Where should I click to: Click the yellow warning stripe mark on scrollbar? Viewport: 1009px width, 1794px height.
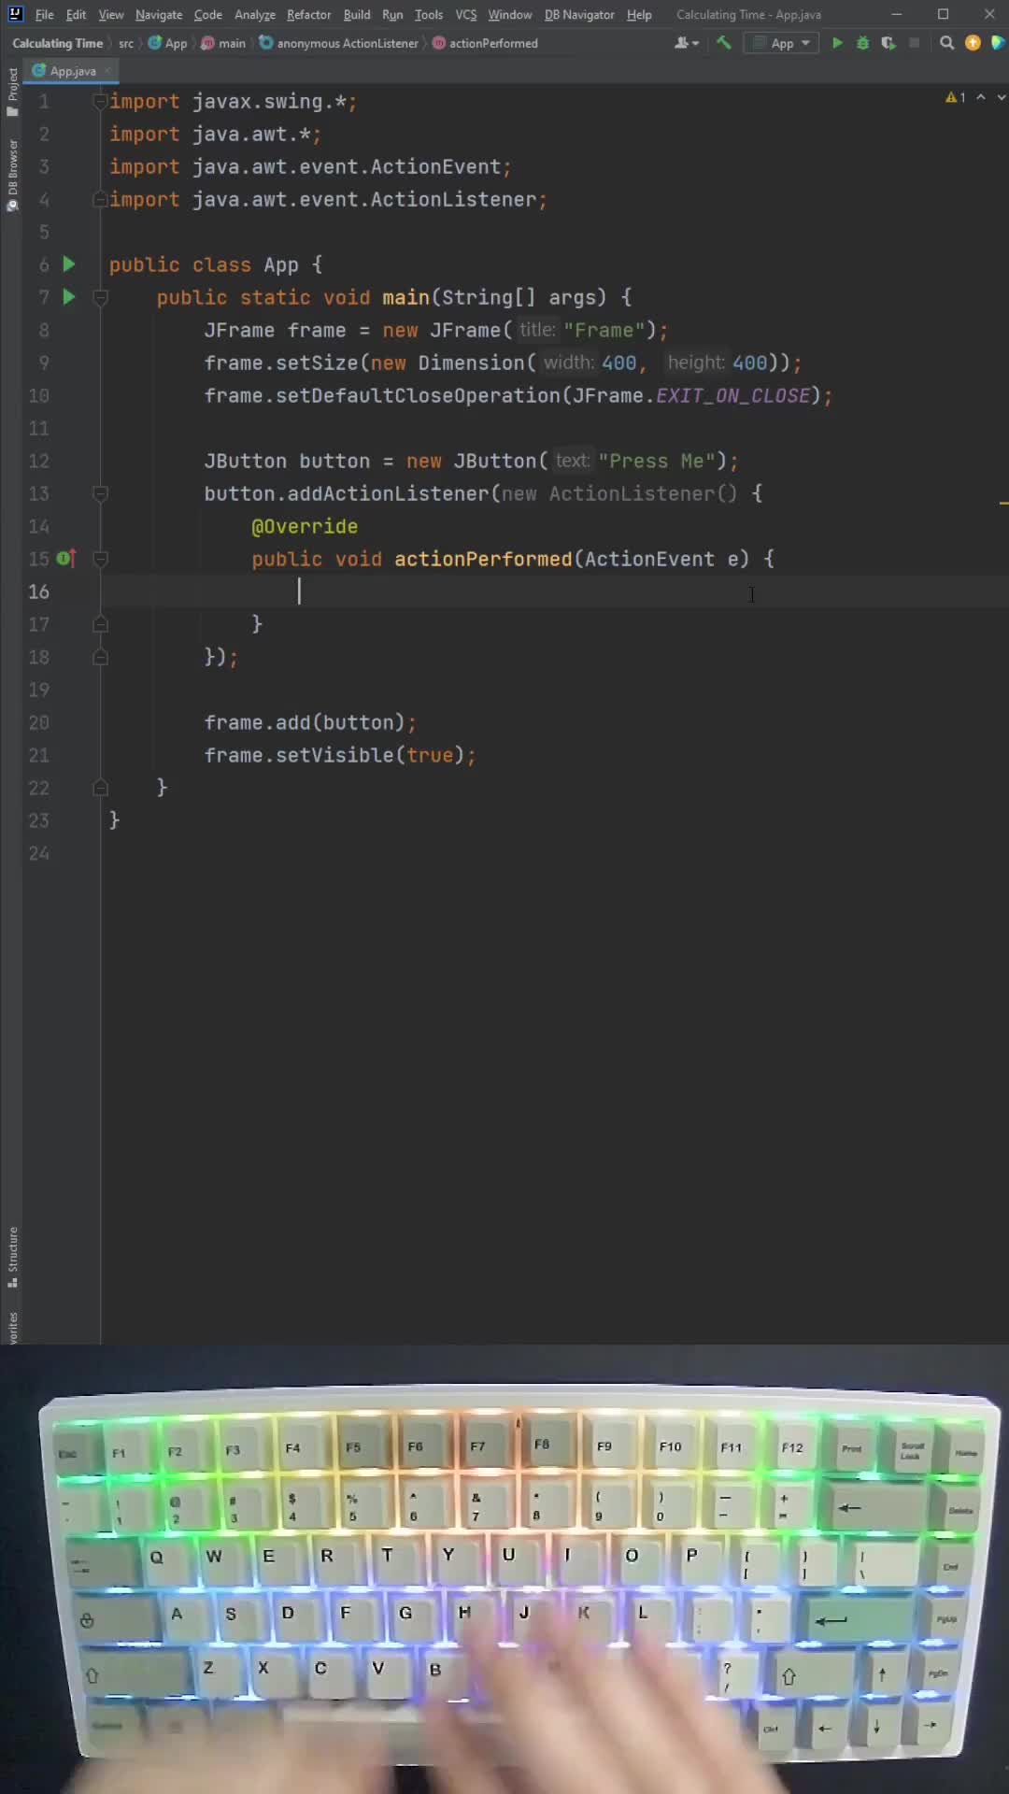click(x=1003, y=503)
